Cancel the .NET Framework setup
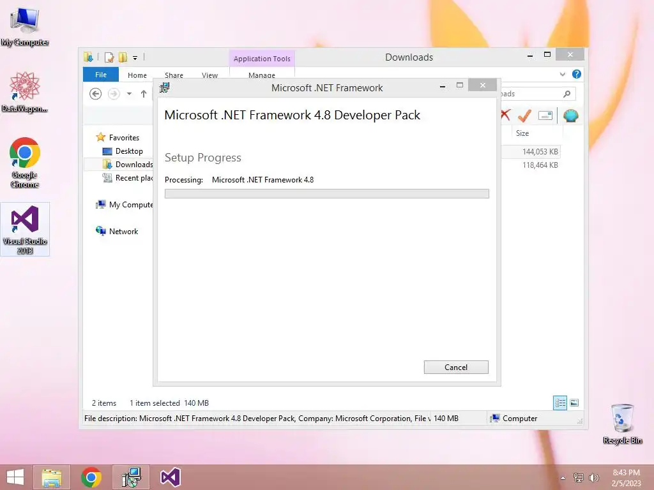Viewport: 654px width, 490px height. [x=456, y=367]
